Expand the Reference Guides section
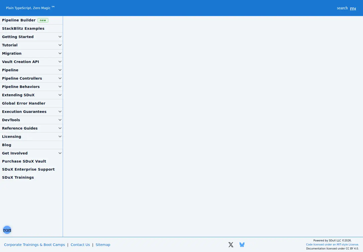 click(31, 128)
